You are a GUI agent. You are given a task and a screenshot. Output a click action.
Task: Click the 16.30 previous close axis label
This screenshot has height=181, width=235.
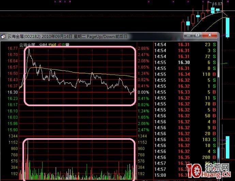pyautogui.click(x=13, y=92)
